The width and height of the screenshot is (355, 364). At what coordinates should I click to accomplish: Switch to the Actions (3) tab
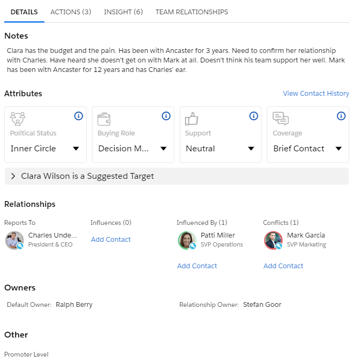[x=71, y=12]
